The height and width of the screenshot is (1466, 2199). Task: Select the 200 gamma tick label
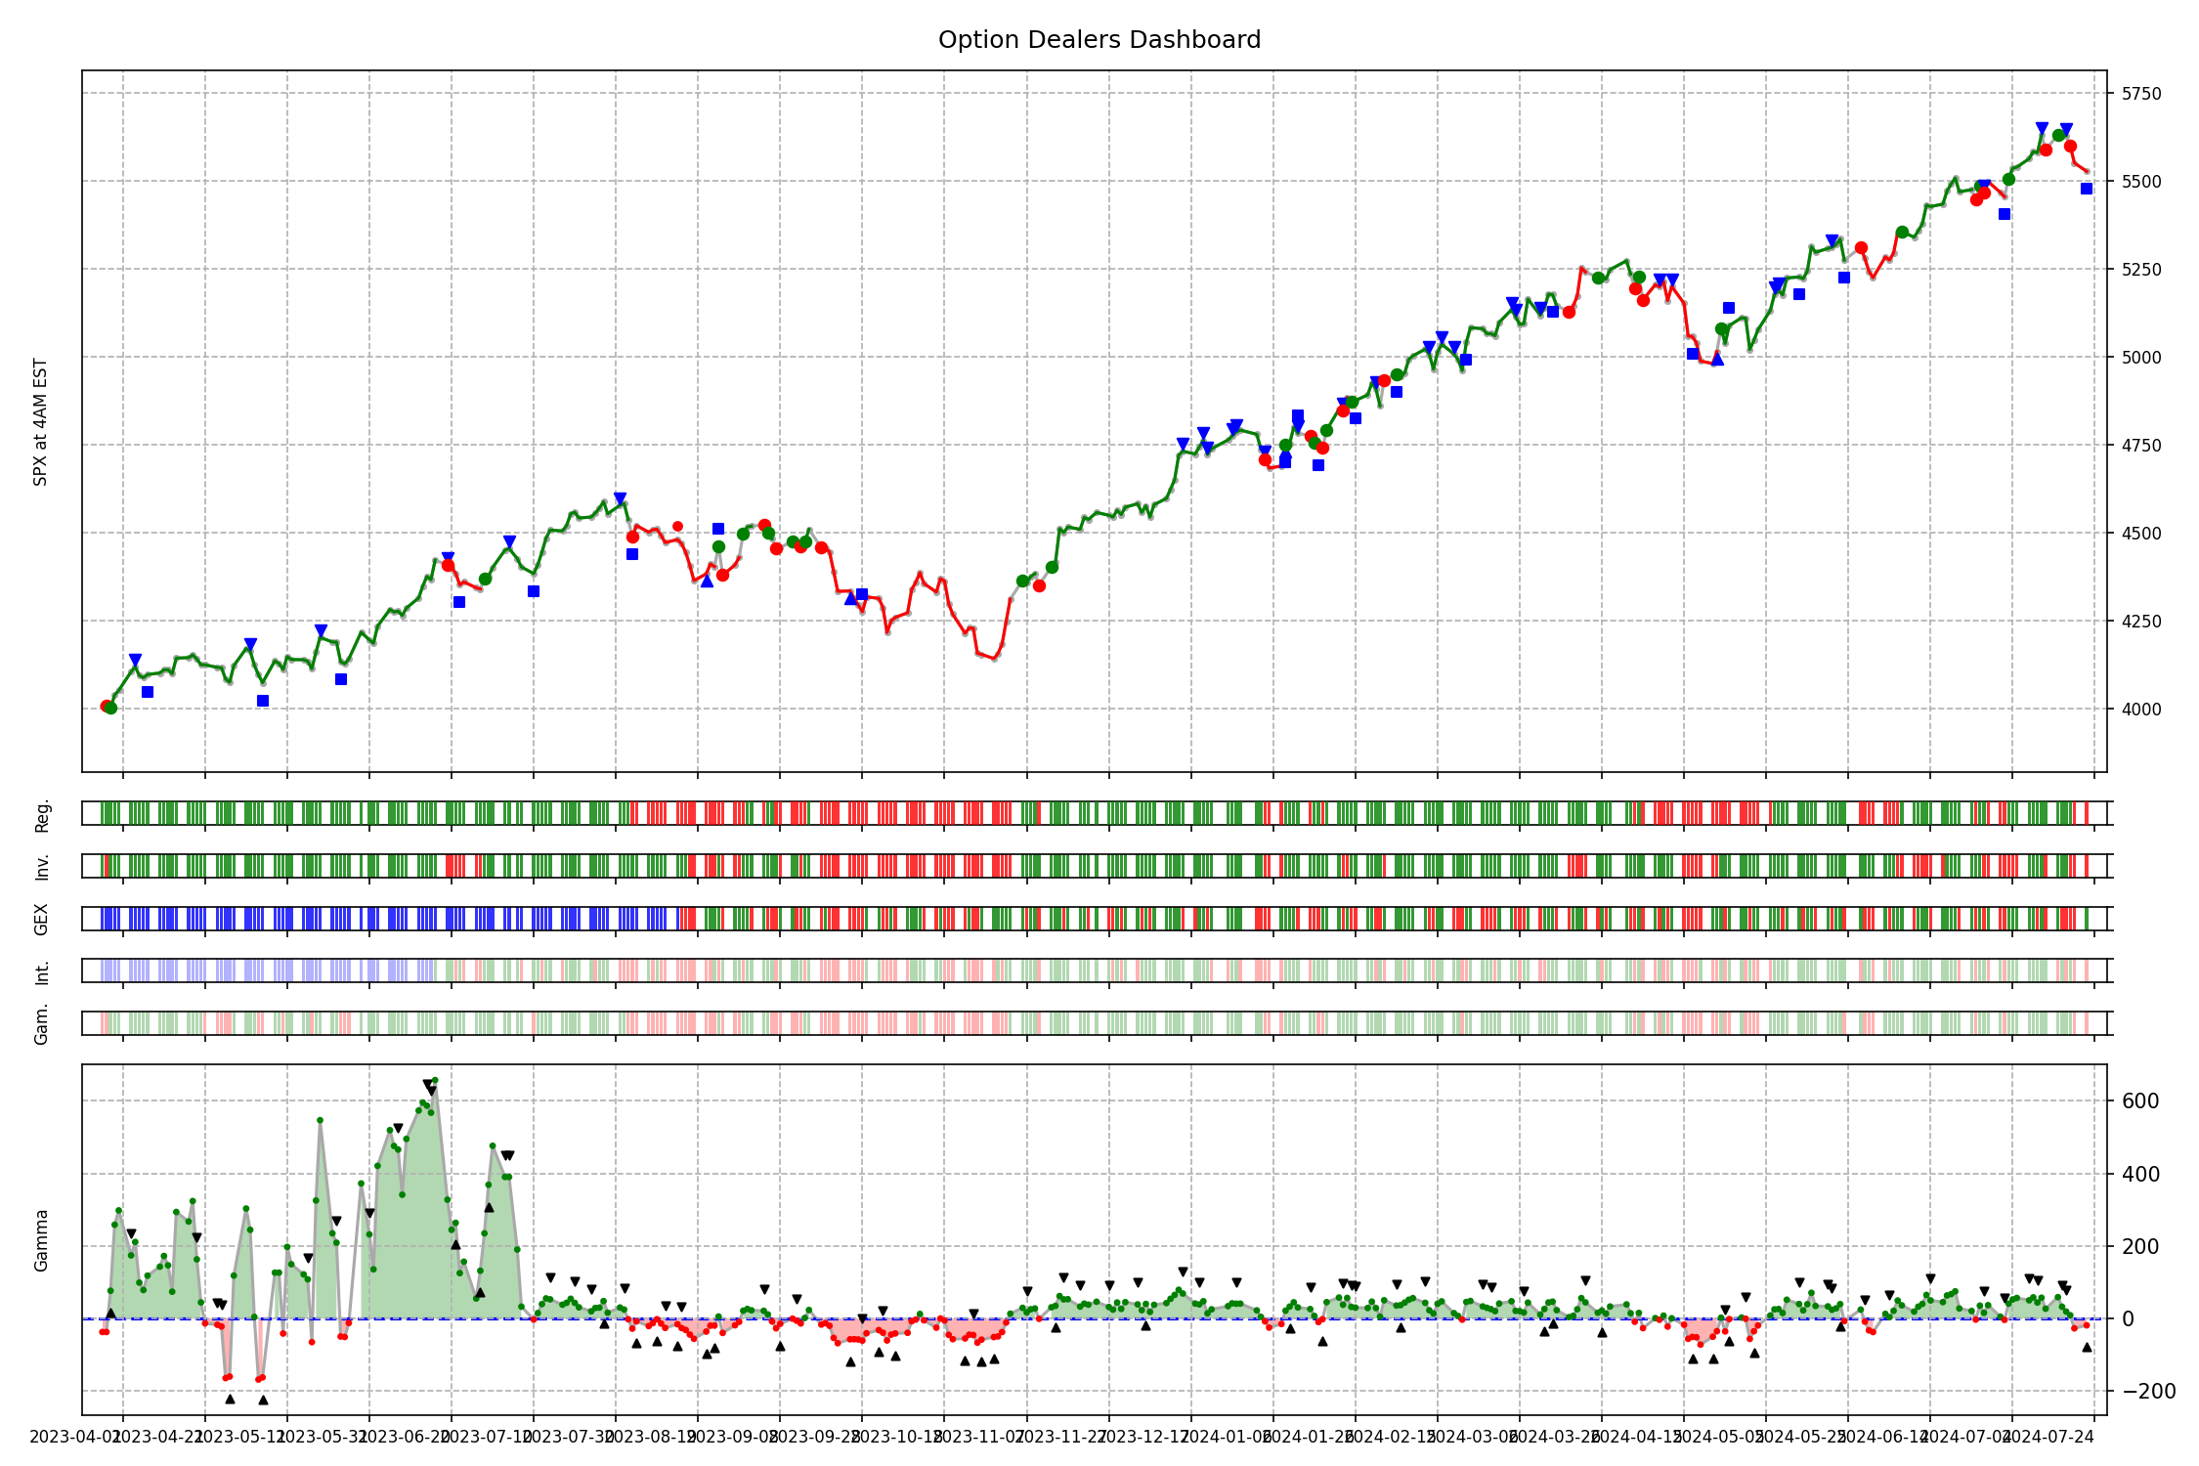pyautogui.click(x=2140, y=1246)
